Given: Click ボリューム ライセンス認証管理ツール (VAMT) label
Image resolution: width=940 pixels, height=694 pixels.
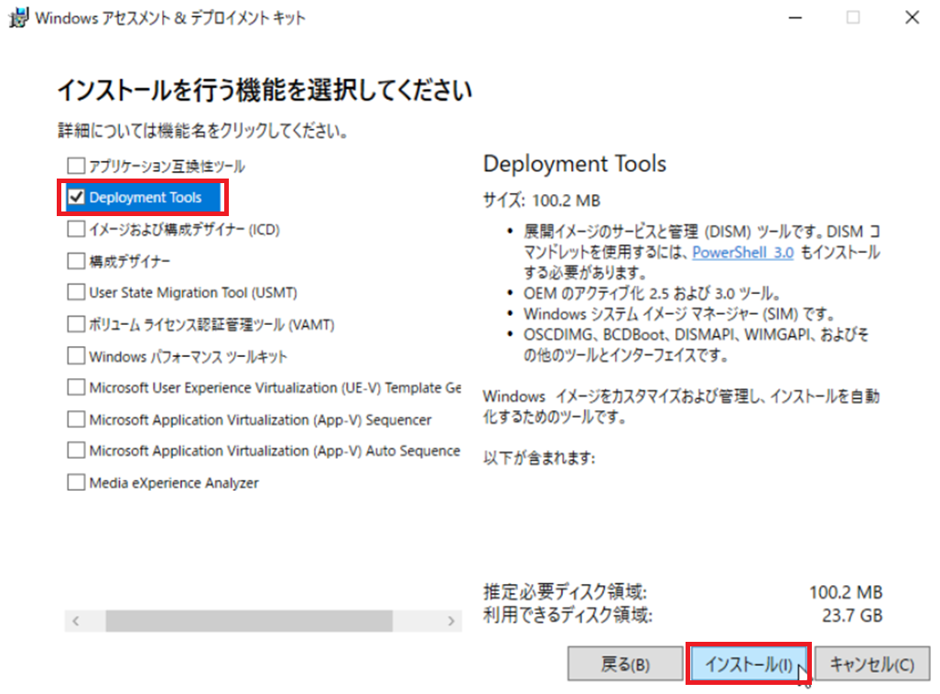Looking at the screenshot, I should 211,324.
